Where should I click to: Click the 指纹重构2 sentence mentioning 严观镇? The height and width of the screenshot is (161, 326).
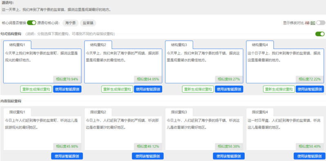[123, 124]
